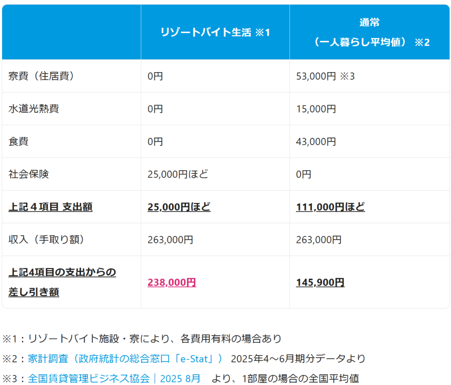
Task: Click the 上記4項目の支出からの差し引き額 label
Action: 62,282
